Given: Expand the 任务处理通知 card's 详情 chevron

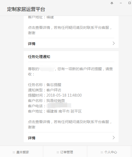Looking at the screenshot, I should 114,138.
